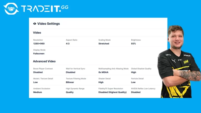
Task: Select the Ambient Occlusion Medium value
Action: coord(38,92)
